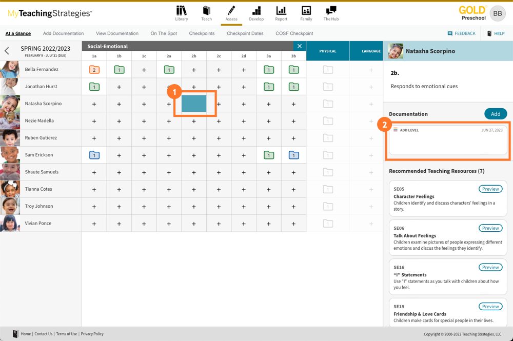Open Bella Fernandez's Physical documentation folder

tap(328, 69)
